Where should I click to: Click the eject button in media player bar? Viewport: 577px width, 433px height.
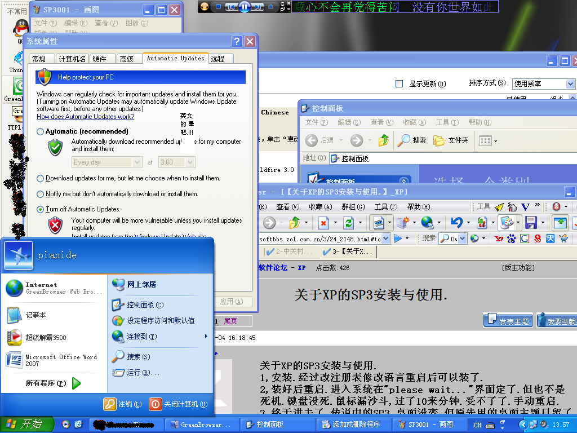pos(270,7)
